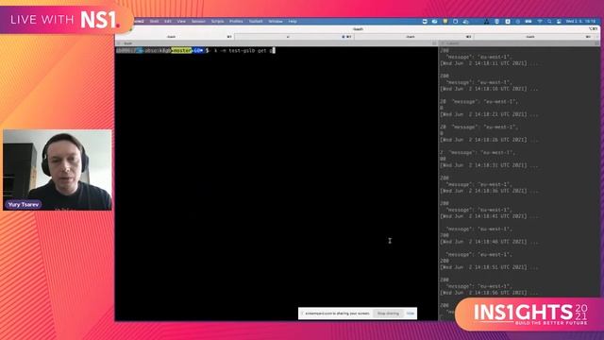Open the View menu

tap(181, 21)
